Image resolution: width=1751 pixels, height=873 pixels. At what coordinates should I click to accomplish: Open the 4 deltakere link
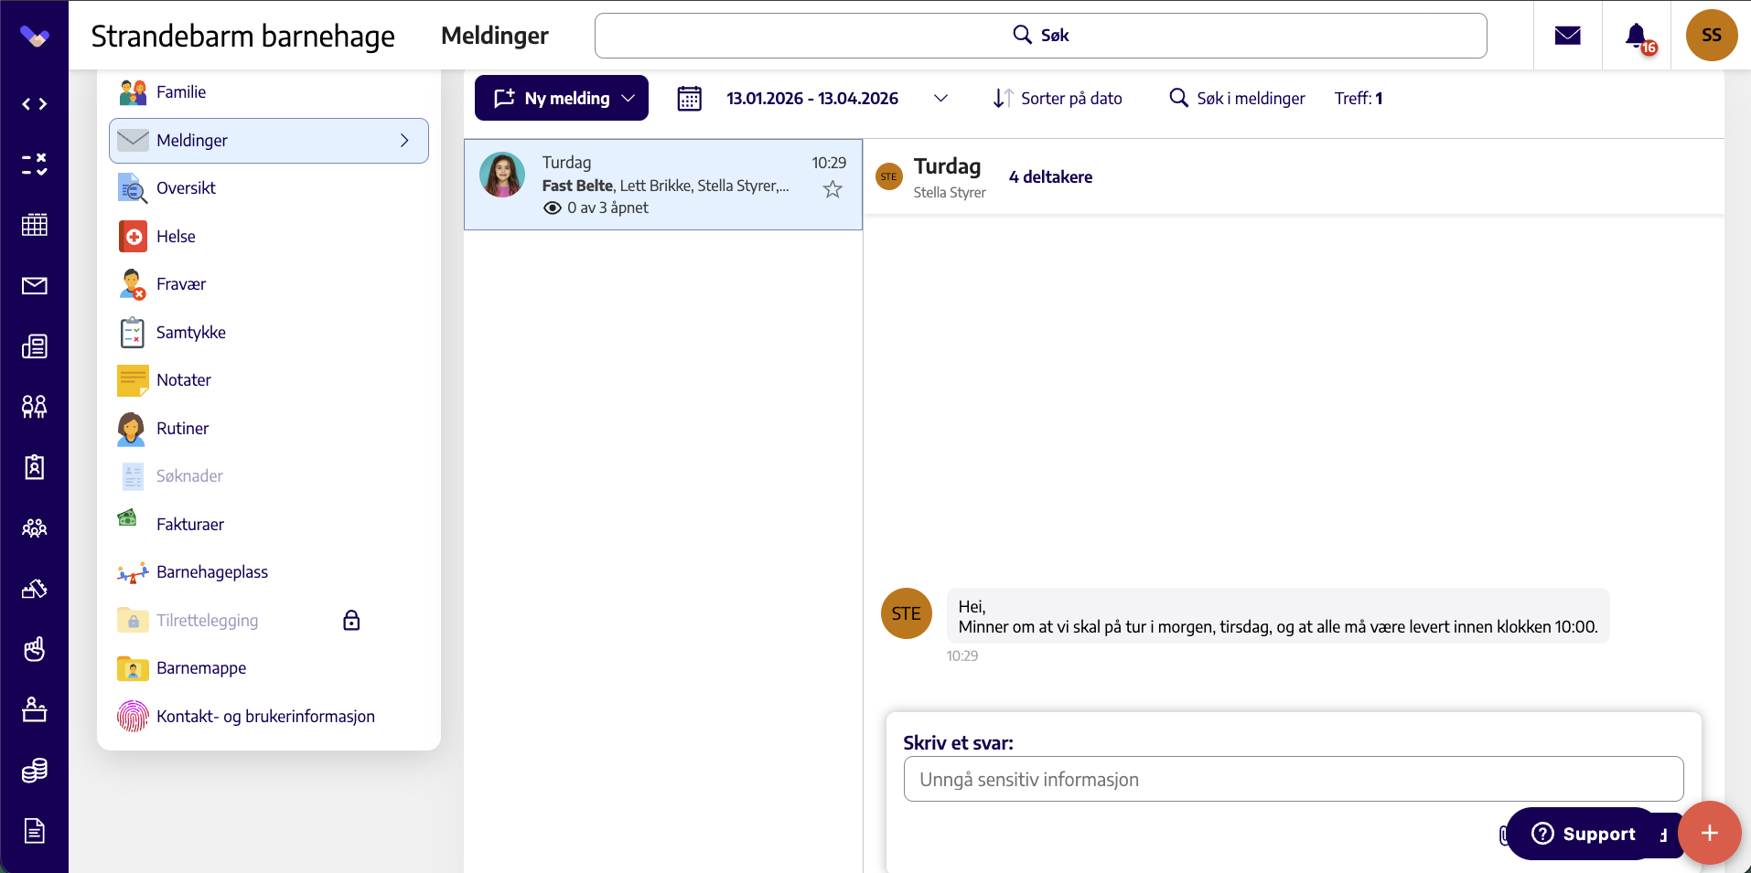(x=1050, y=177)
